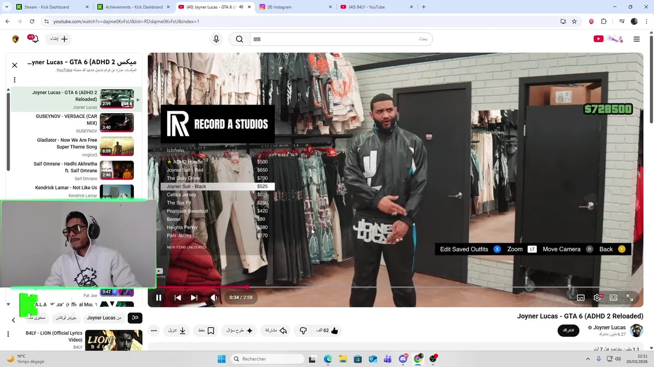654x367 pixels.
Task: Switch to Instagram browser tab
Action: coord(295,7)
